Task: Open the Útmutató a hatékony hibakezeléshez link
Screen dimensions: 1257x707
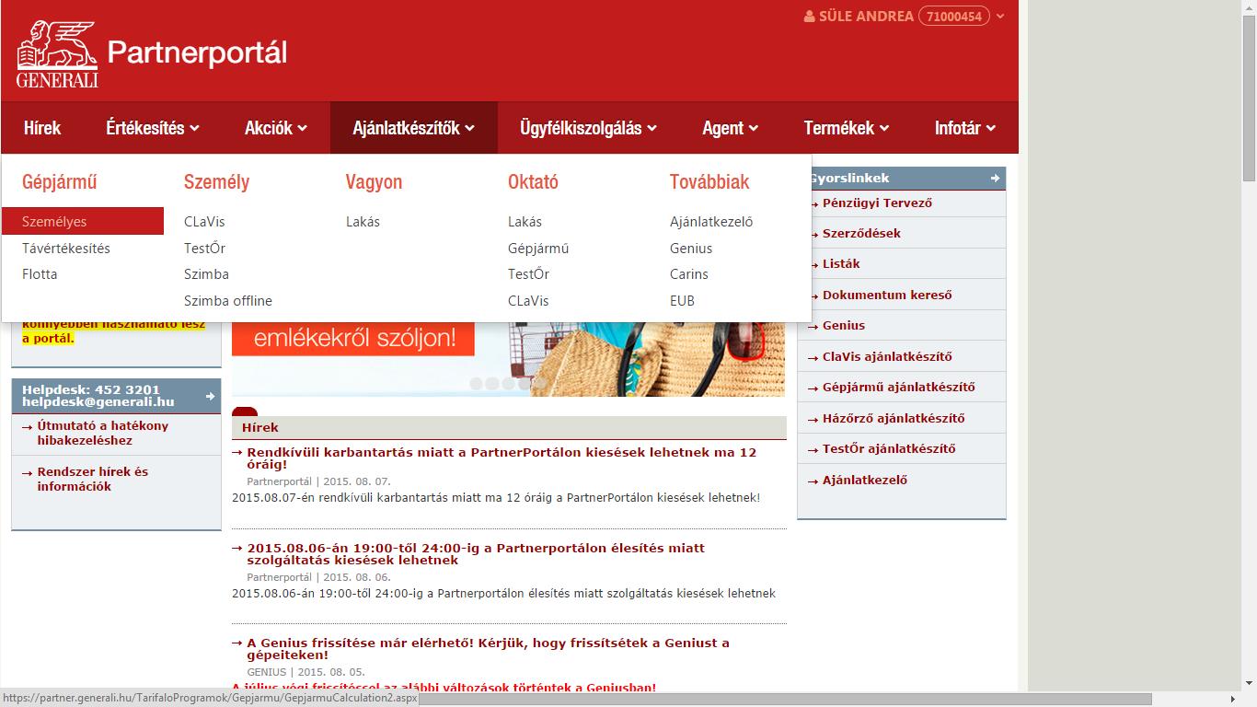Action: click(x=103, y=434)
